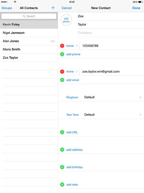This screenshot has width=144, height=193.
Task: Select Nigel Jameson in contacts list
Action: 29,33
